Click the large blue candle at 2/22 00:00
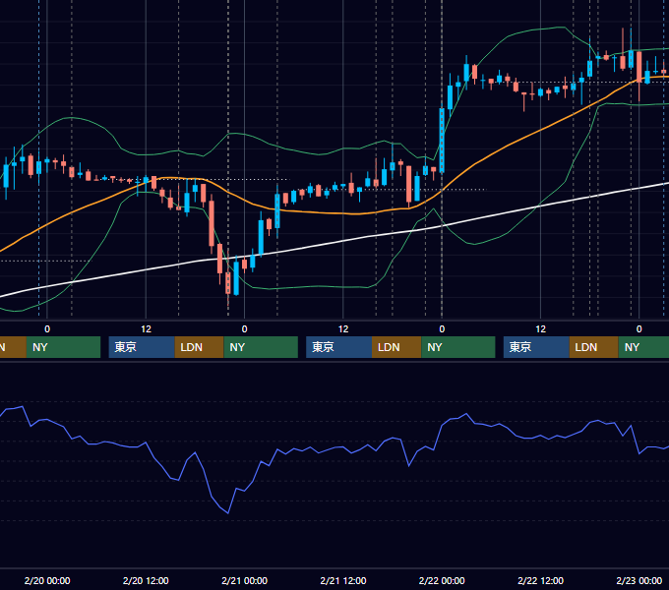 [442, 141]
